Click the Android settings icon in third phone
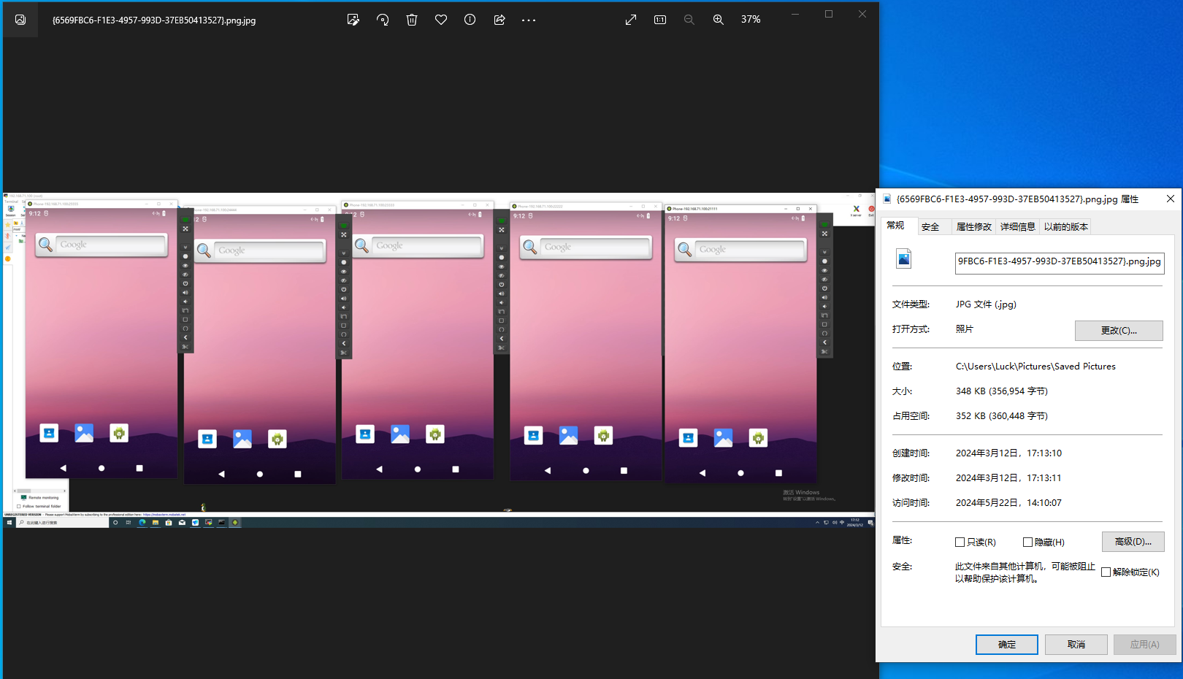Screen dimensions: 1183x679 pyautogui.click(x=435, y=434)
